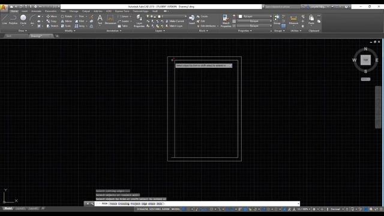Activate the Stretch command
384x216 pixels.
(52, 26)
